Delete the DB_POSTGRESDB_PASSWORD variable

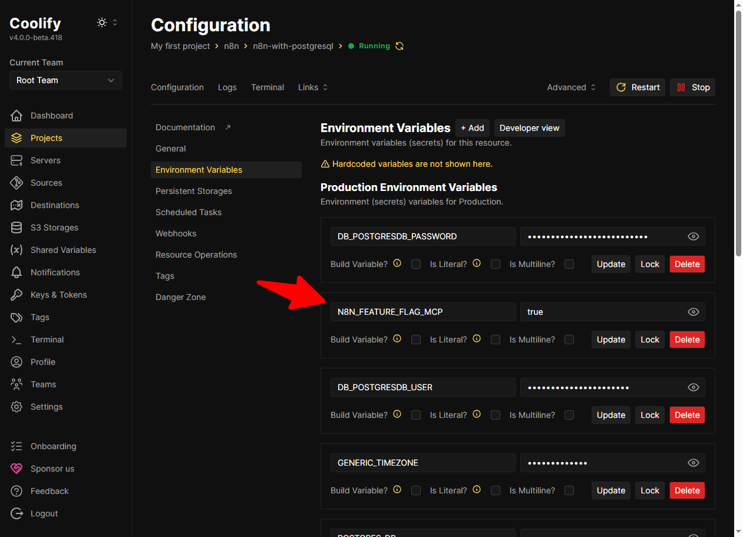coord(687,264)
